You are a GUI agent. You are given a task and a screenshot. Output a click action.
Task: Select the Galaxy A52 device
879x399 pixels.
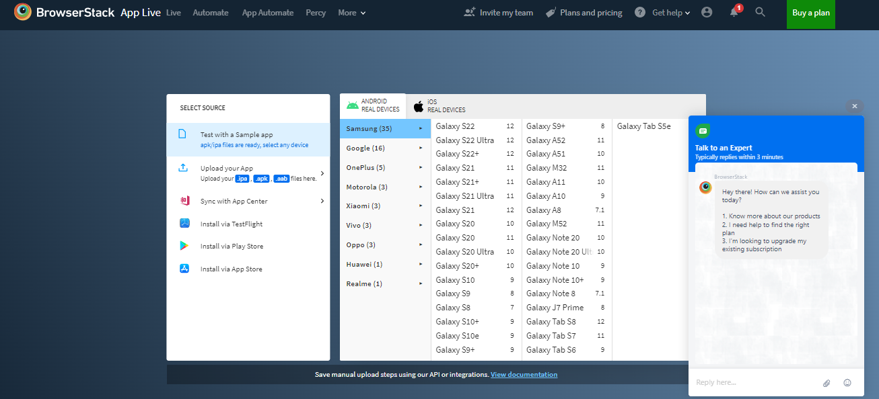[x=567, y=140]
